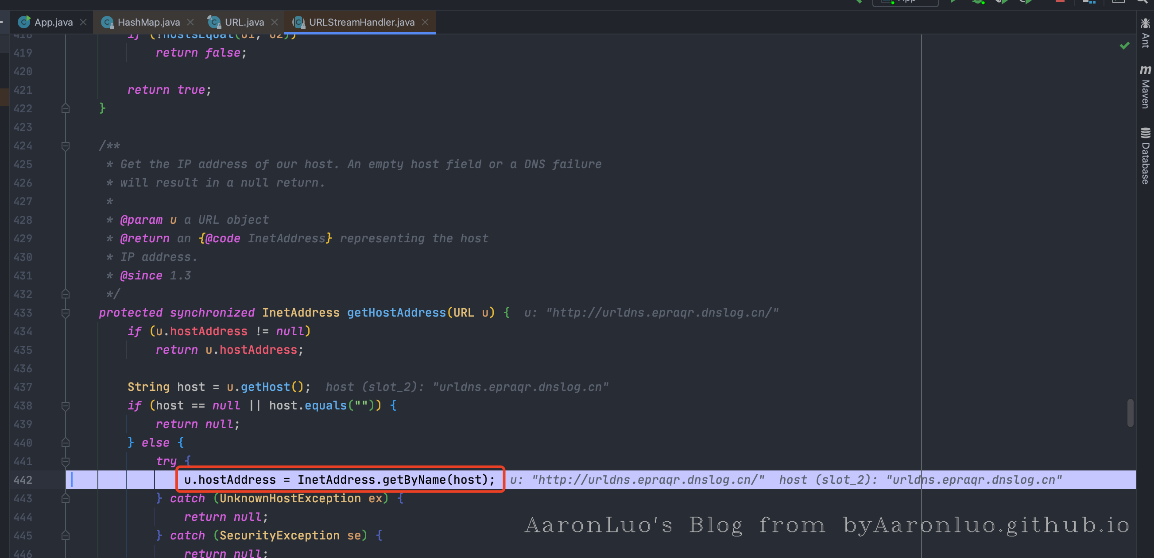Click the green inspection checkmark indicator
This screenshot has width=1154, height=558.
coord(1124,46)
